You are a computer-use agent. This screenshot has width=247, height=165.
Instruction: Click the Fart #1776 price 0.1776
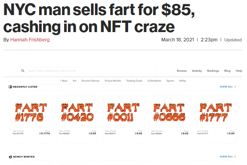[x=45, y=133]
